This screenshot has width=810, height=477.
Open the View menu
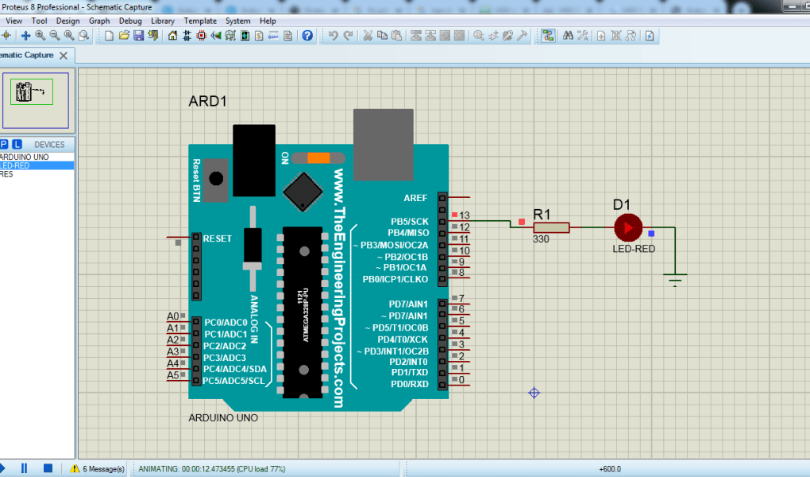[14, 21]
